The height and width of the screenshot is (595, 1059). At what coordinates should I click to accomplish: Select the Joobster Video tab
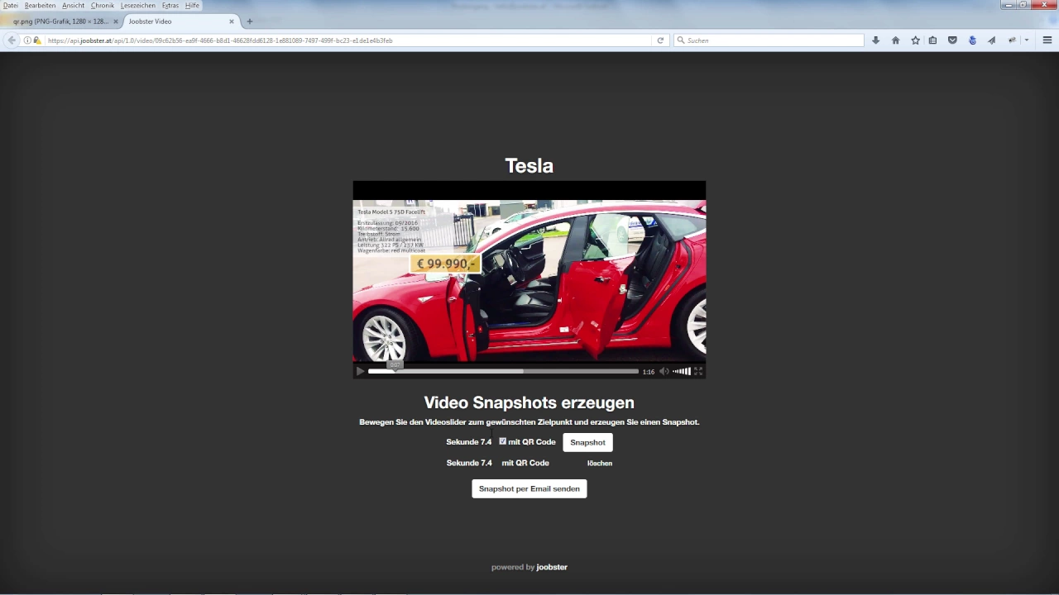[x=180, y=21]
